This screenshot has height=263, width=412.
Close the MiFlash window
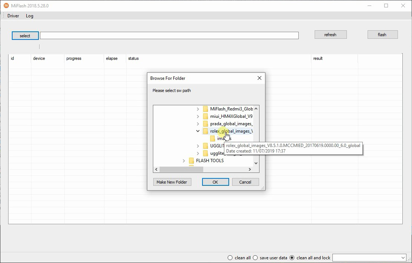403,6
